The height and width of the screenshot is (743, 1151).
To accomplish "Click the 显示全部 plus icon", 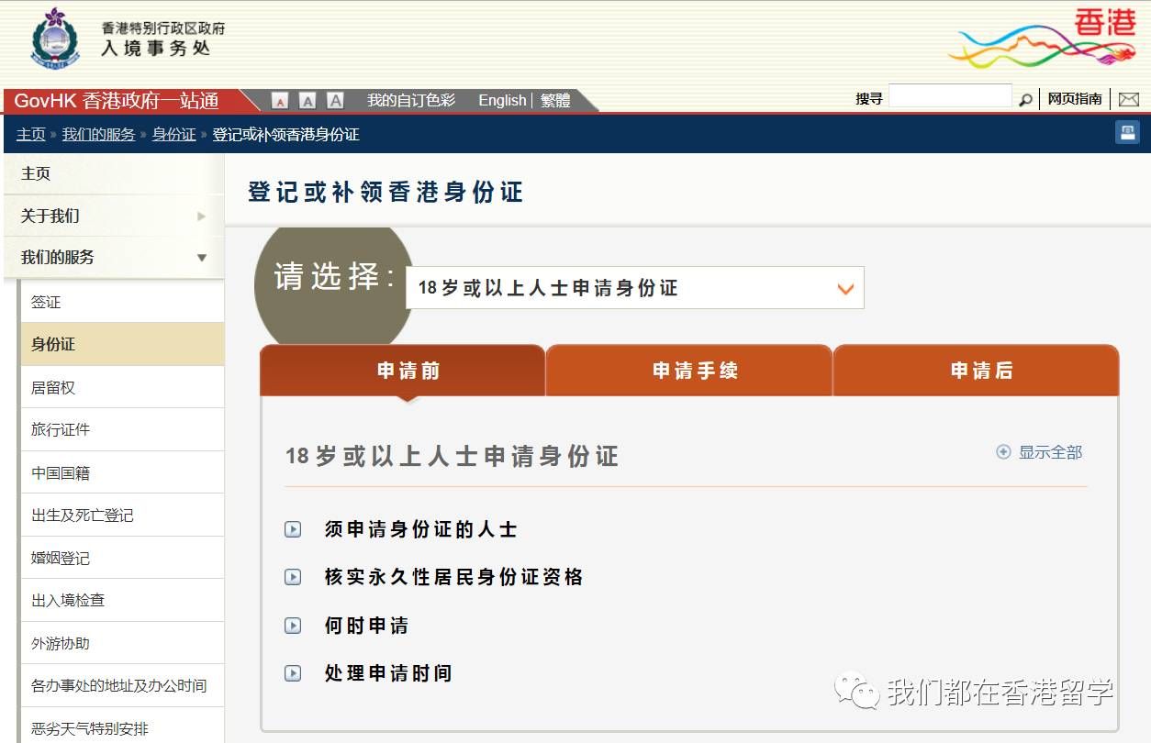I will coord(1002,451).
